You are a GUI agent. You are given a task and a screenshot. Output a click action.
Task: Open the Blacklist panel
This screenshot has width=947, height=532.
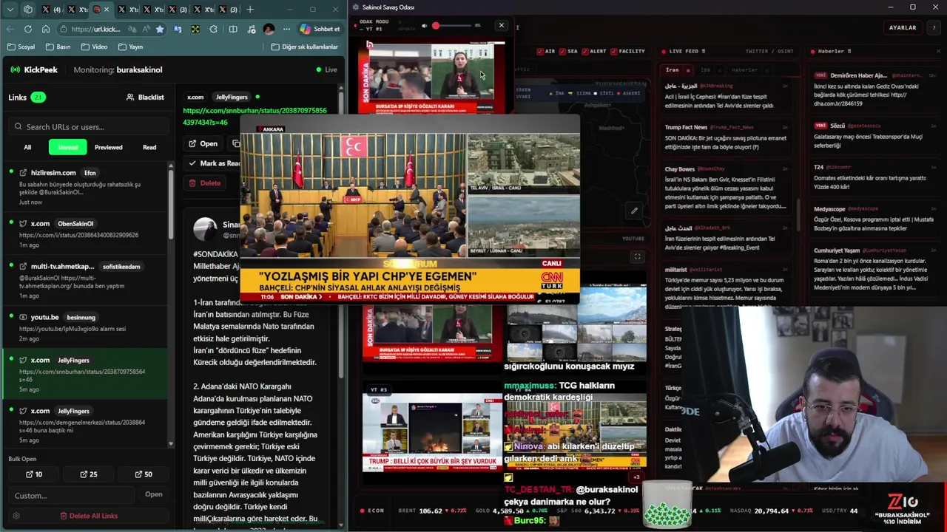[145, 98]
